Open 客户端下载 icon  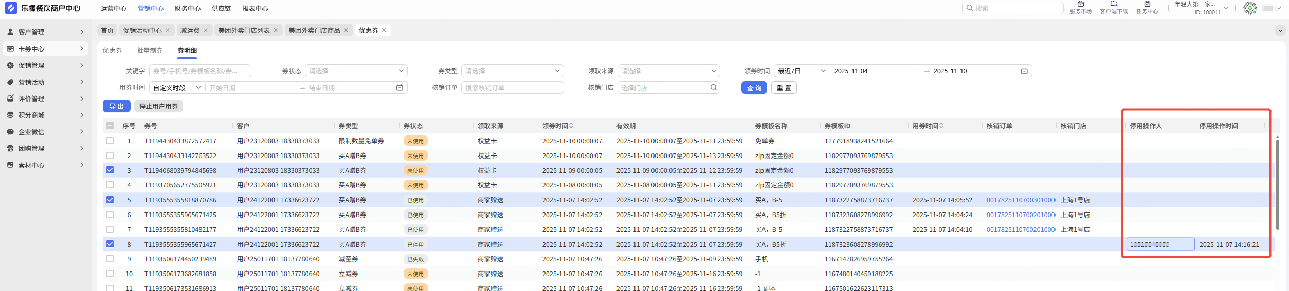click(1114, 4)
